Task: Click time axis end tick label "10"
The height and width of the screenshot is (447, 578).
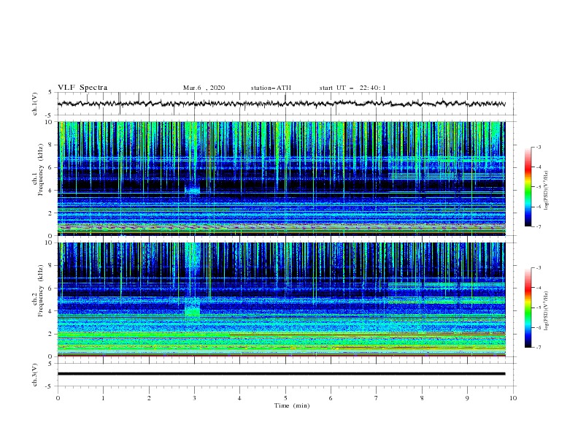Action: click(513, 398)
